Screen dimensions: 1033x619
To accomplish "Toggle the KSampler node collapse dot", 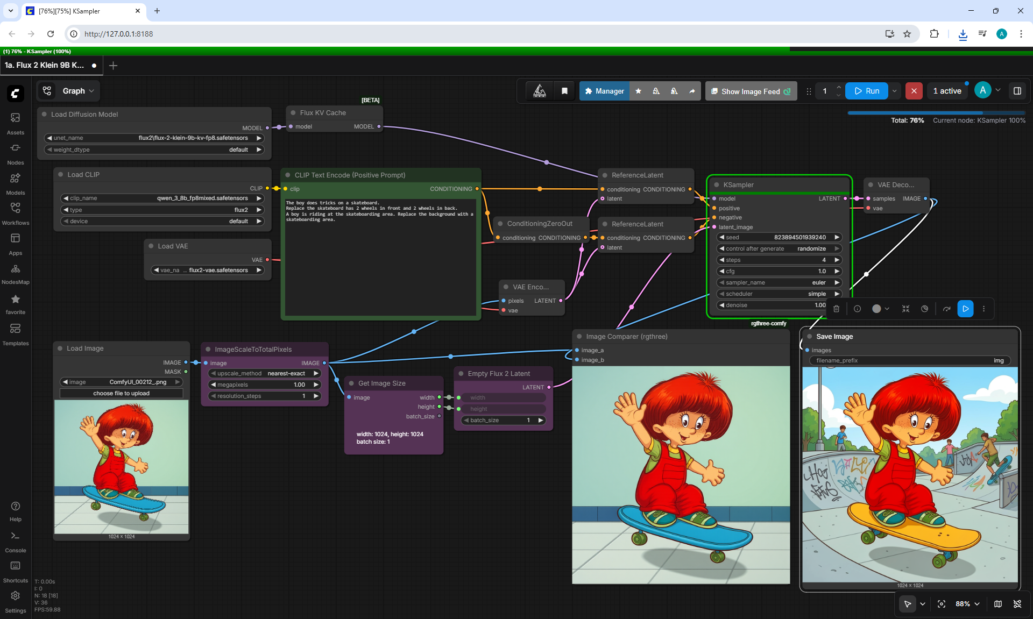I will point(717,184).
